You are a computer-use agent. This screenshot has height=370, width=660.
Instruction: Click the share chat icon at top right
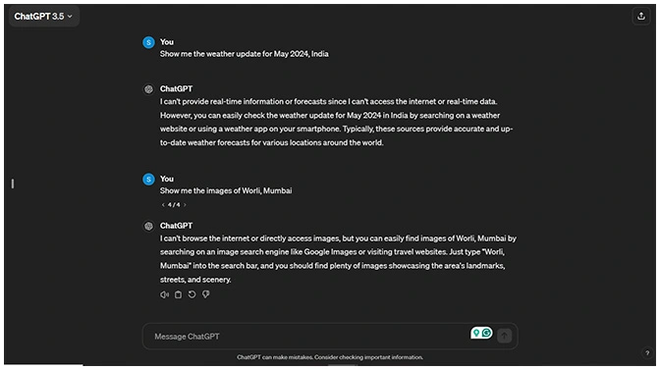[641, 16]
